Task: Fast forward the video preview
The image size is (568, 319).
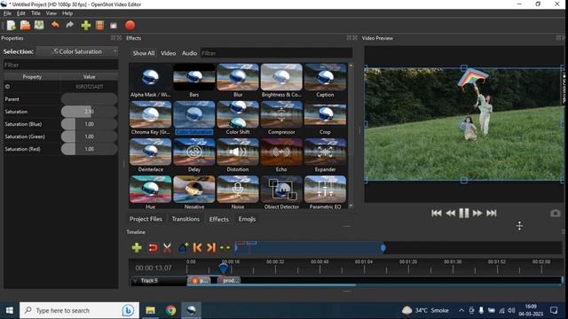Action: coord(477,213)
